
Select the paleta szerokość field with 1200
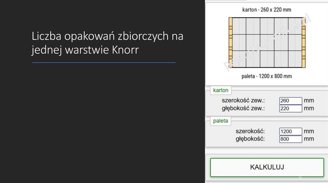pyautogui.click(x=291, y=131)
